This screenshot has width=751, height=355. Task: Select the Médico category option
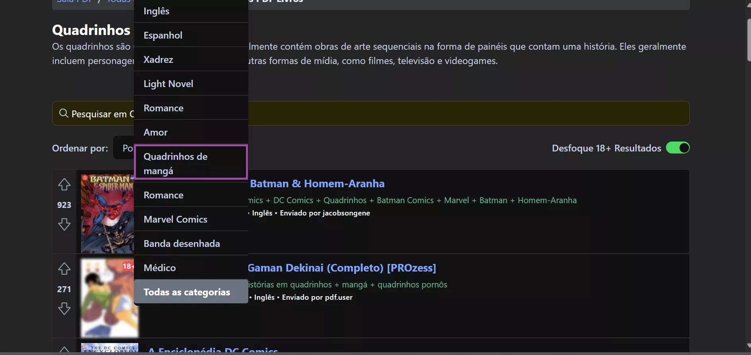pos(191,268)
